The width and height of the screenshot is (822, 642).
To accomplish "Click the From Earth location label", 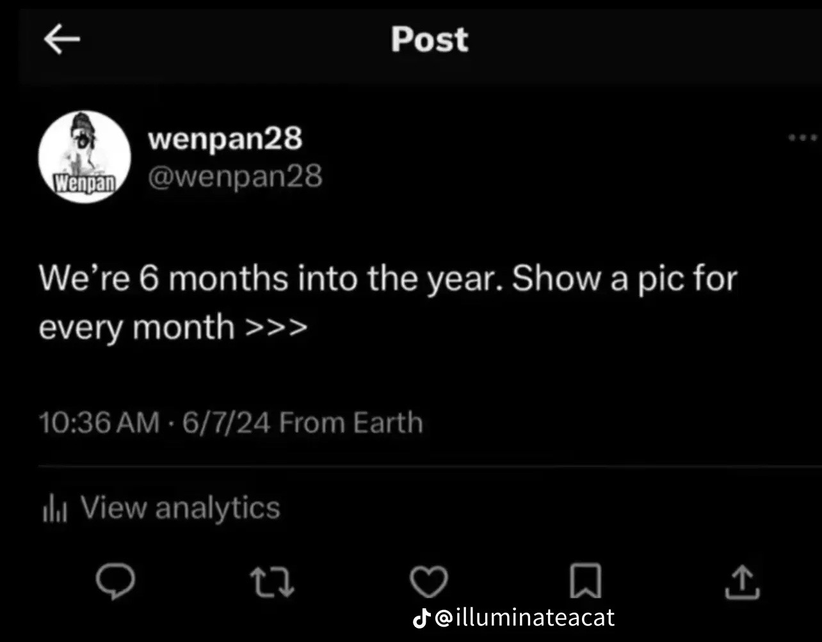I will [x=351, y=423].
